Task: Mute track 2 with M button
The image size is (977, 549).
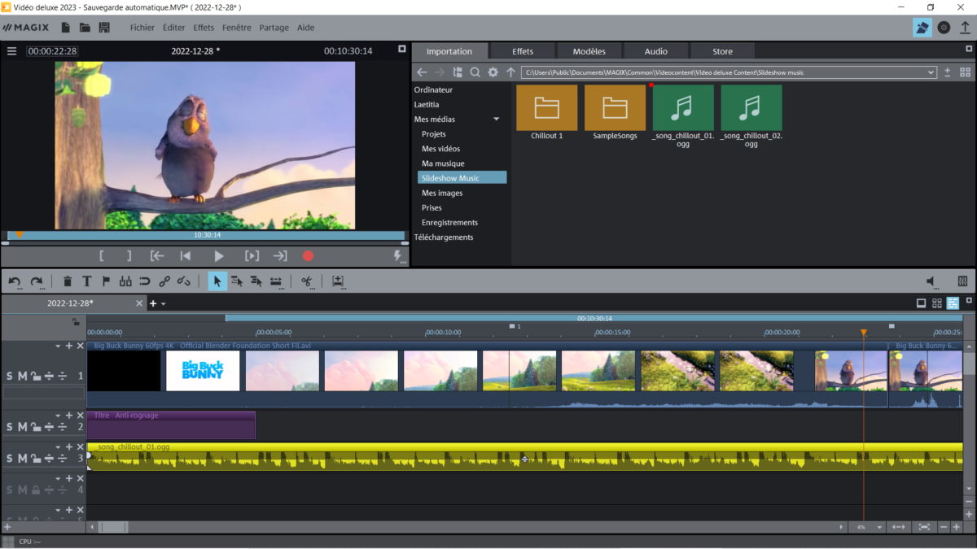Action: [x=23, y=426]
